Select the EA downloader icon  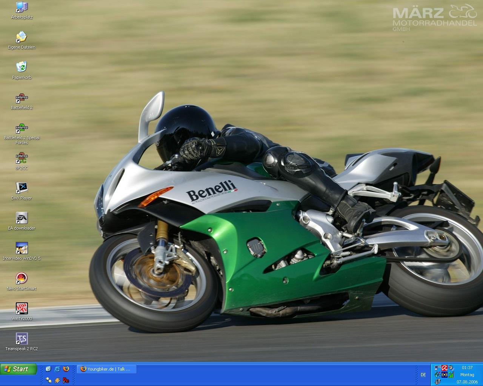[22, 221]
